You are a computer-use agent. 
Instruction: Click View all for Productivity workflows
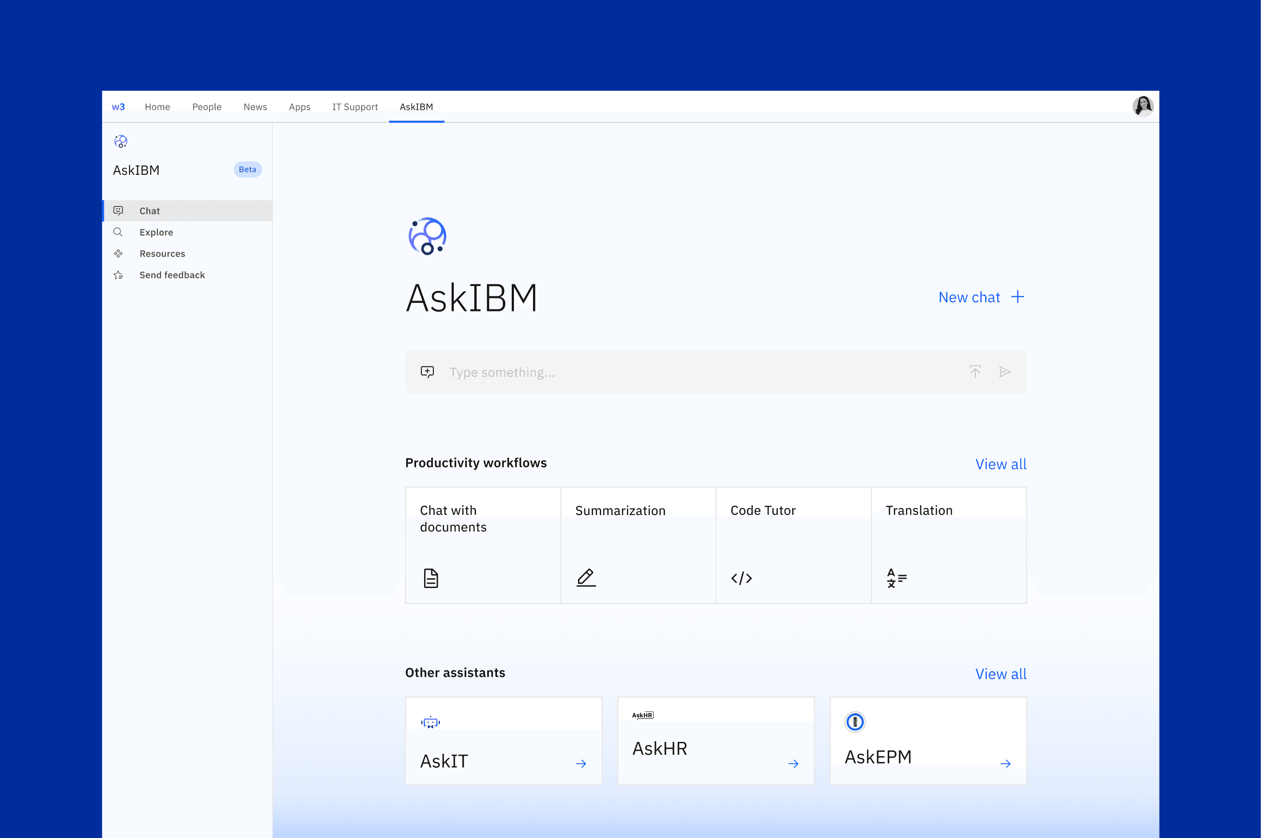pyautogui.click(x=1001, y=464)
